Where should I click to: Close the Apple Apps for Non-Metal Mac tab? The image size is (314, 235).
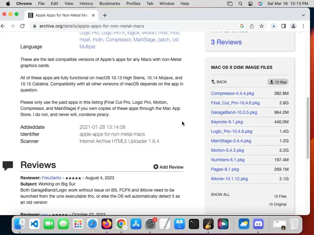(x=93, y=15)
